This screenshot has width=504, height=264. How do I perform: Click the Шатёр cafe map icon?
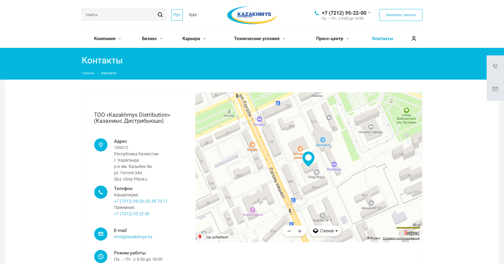tap(252, 145)
